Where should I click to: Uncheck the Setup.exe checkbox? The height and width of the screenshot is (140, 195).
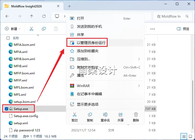[6, 109]
